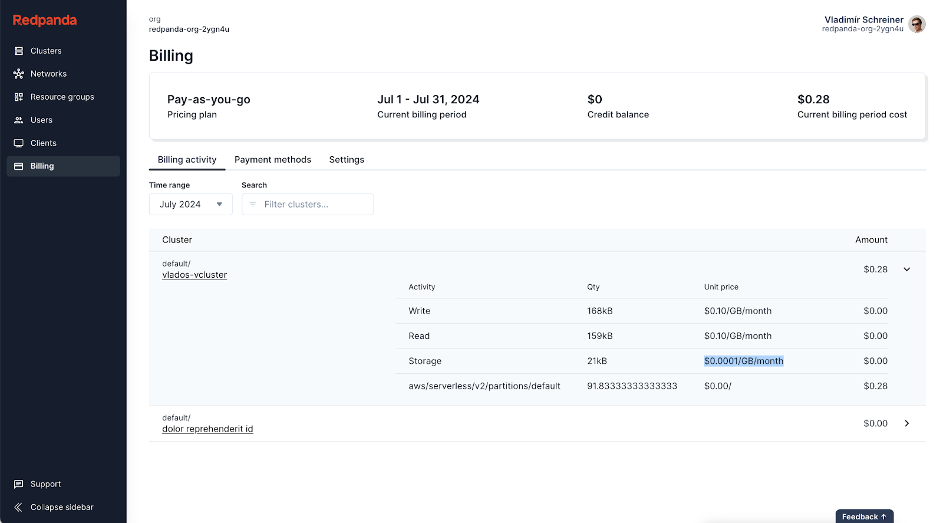Click the $0.28 amount in partitions row
943x523 pixels.
click(876, 386)
